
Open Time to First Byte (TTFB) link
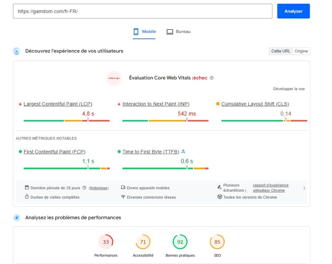tap(151, 152)
